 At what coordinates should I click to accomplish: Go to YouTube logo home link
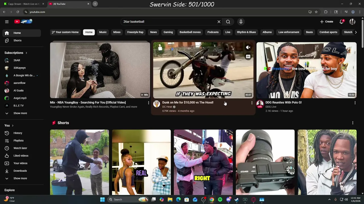click(x=23, y=22)
